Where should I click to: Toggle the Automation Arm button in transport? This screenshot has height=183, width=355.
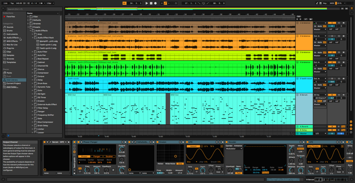point(165,3)
